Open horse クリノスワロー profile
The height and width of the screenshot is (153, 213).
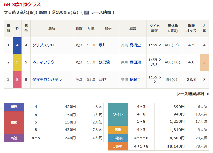pos(45,45)
